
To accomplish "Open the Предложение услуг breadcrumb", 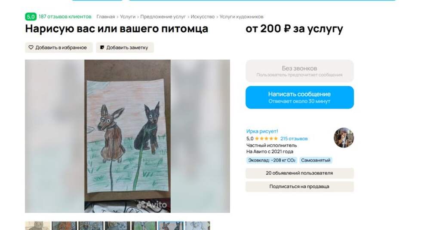I will click(163, 17).
